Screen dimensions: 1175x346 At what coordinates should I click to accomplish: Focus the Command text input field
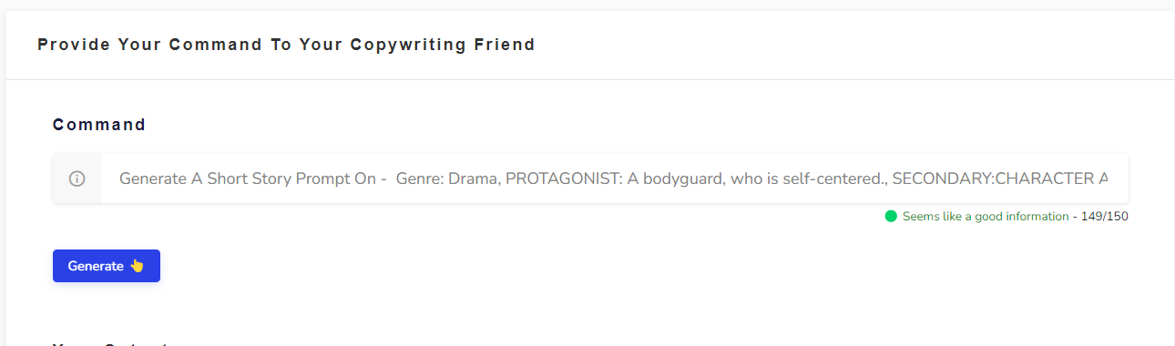(615, 178)
